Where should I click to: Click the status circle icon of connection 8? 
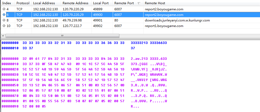4,20
